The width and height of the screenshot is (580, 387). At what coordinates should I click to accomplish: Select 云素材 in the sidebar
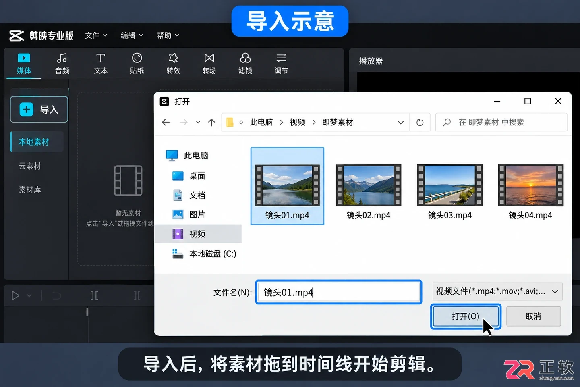30,166
